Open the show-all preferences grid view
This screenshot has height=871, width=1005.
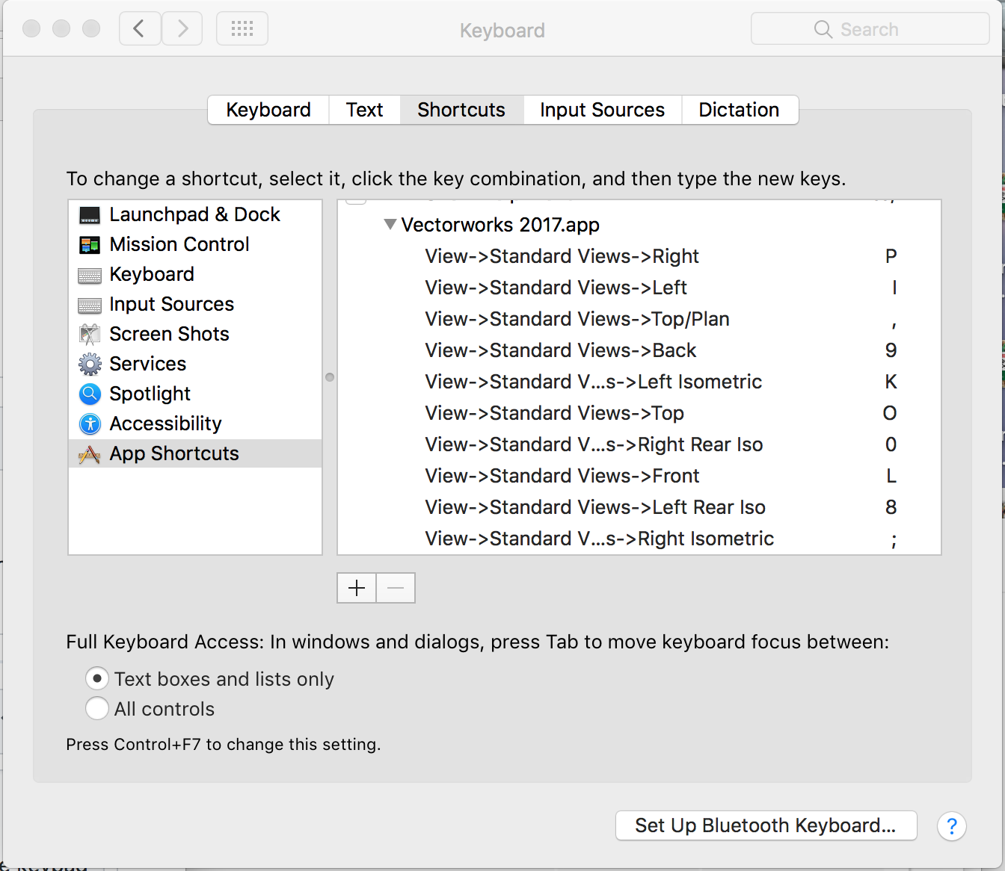tap(242, 28)
